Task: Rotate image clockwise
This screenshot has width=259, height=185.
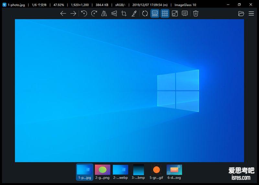Action: click(x=94, y=14)
